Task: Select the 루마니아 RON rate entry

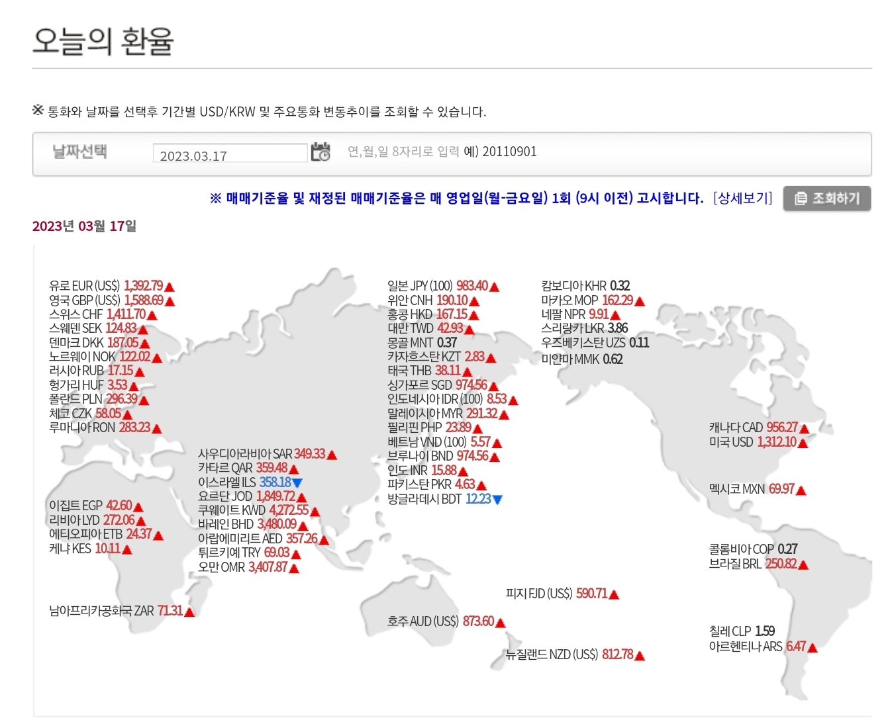Action: click(x=105, y=428)
